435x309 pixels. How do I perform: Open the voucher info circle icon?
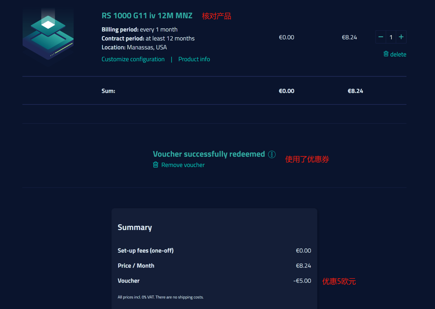(x=272, y=154)
